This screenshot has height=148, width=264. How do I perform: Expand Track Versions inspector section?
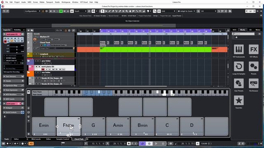[x=14, y=76]
